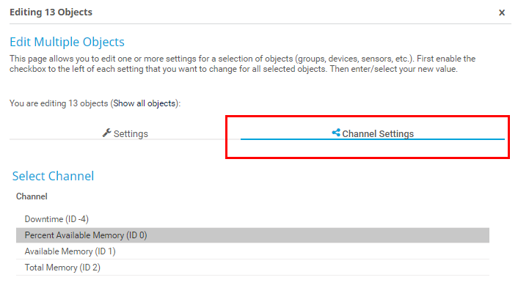This screenshot has width=518, height=291.
Task: Pick the Available Memory (ID 1) channel
Action: coord(252,251)
